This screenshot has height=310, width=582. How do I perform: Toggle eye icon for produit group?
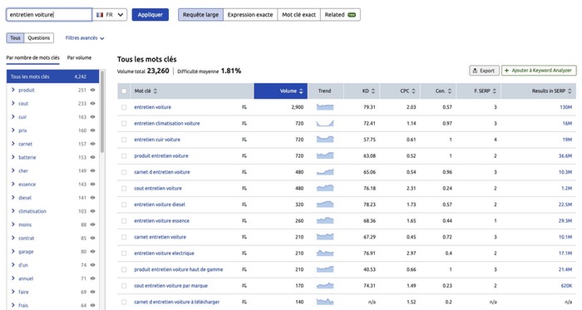pyautogui.click(x=93, y=90)
